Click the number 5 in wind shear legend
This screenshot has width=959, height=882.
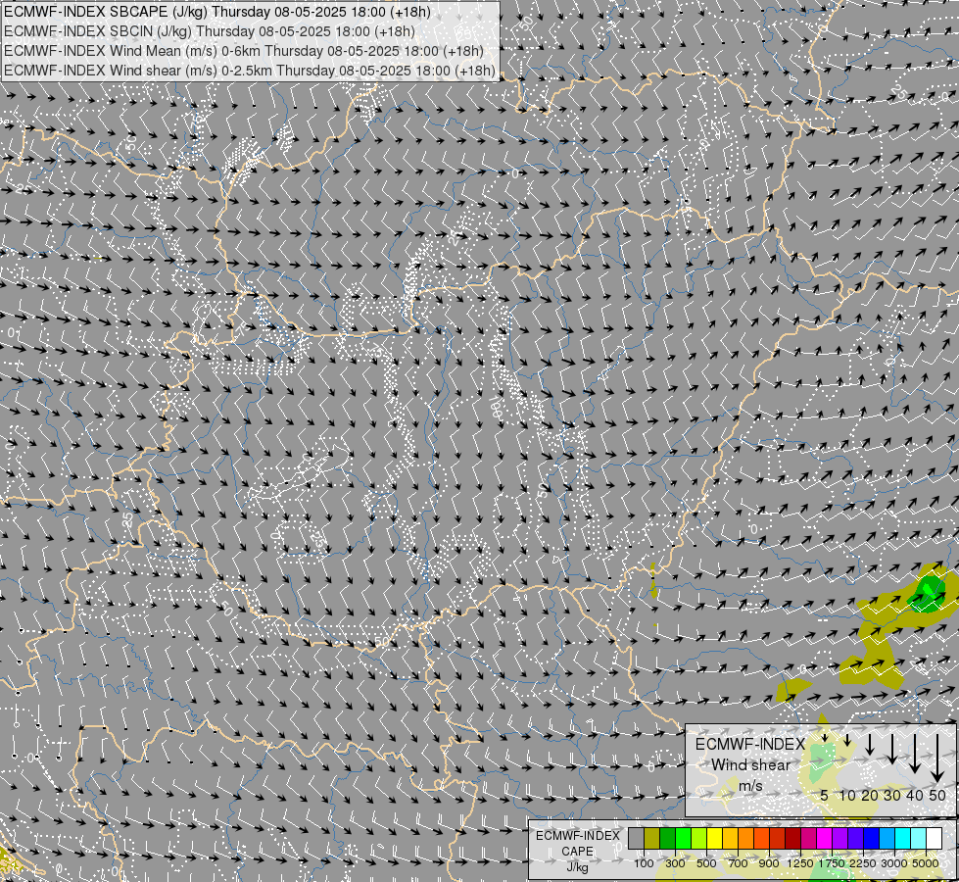pos(825,795)
